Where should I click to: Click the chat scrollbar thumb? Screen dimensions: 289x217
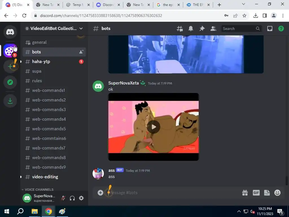(286, 181)
